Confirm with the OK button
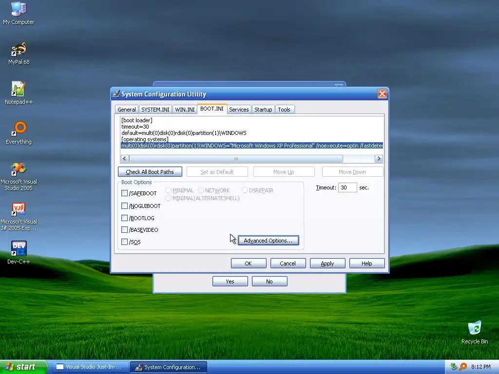Image resolution: width=499 pixels, height=374 pixels. (x=249, y=263)
